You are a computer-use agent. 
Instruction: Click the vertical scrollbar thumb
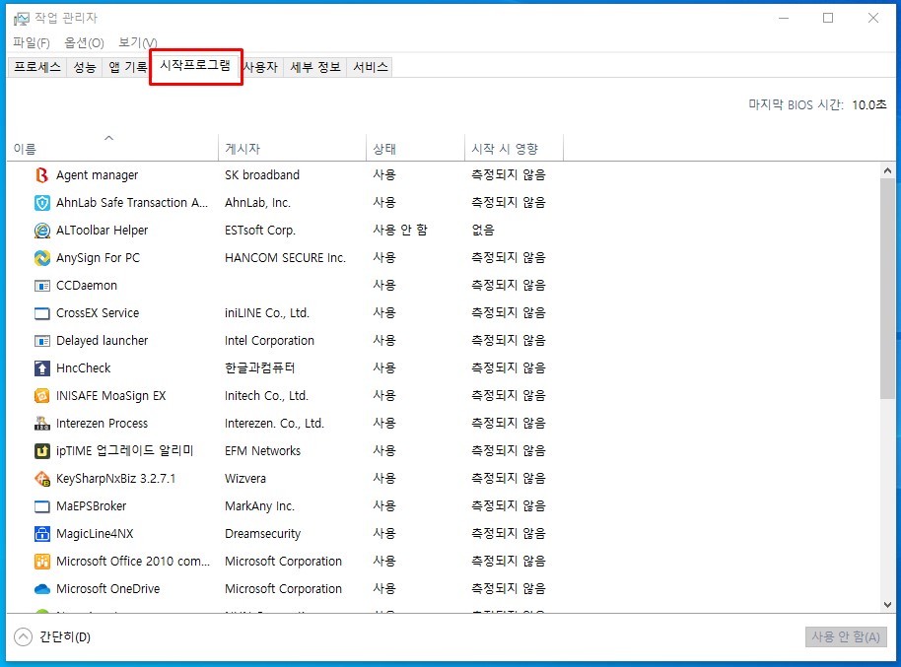(x=887, y=288)
